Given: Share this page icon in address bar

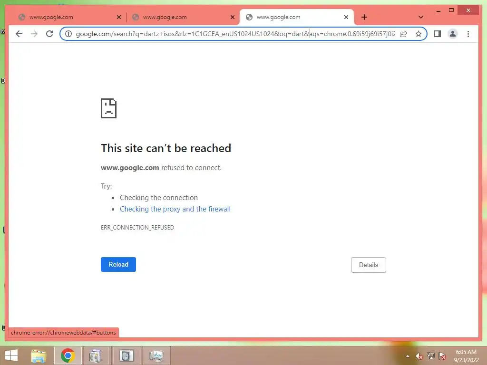Looking at the screenshot, I should tap(403, 34).
